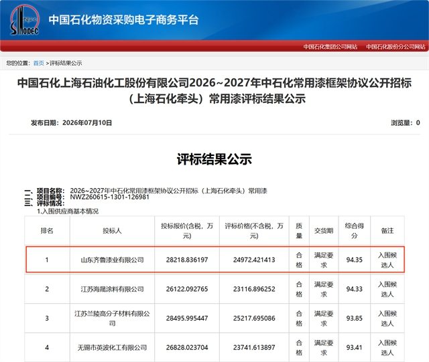Click the 投标报价(含税, 万元) column header
The width and height of the screenshot is (429, 362).
tap(187, 231)
